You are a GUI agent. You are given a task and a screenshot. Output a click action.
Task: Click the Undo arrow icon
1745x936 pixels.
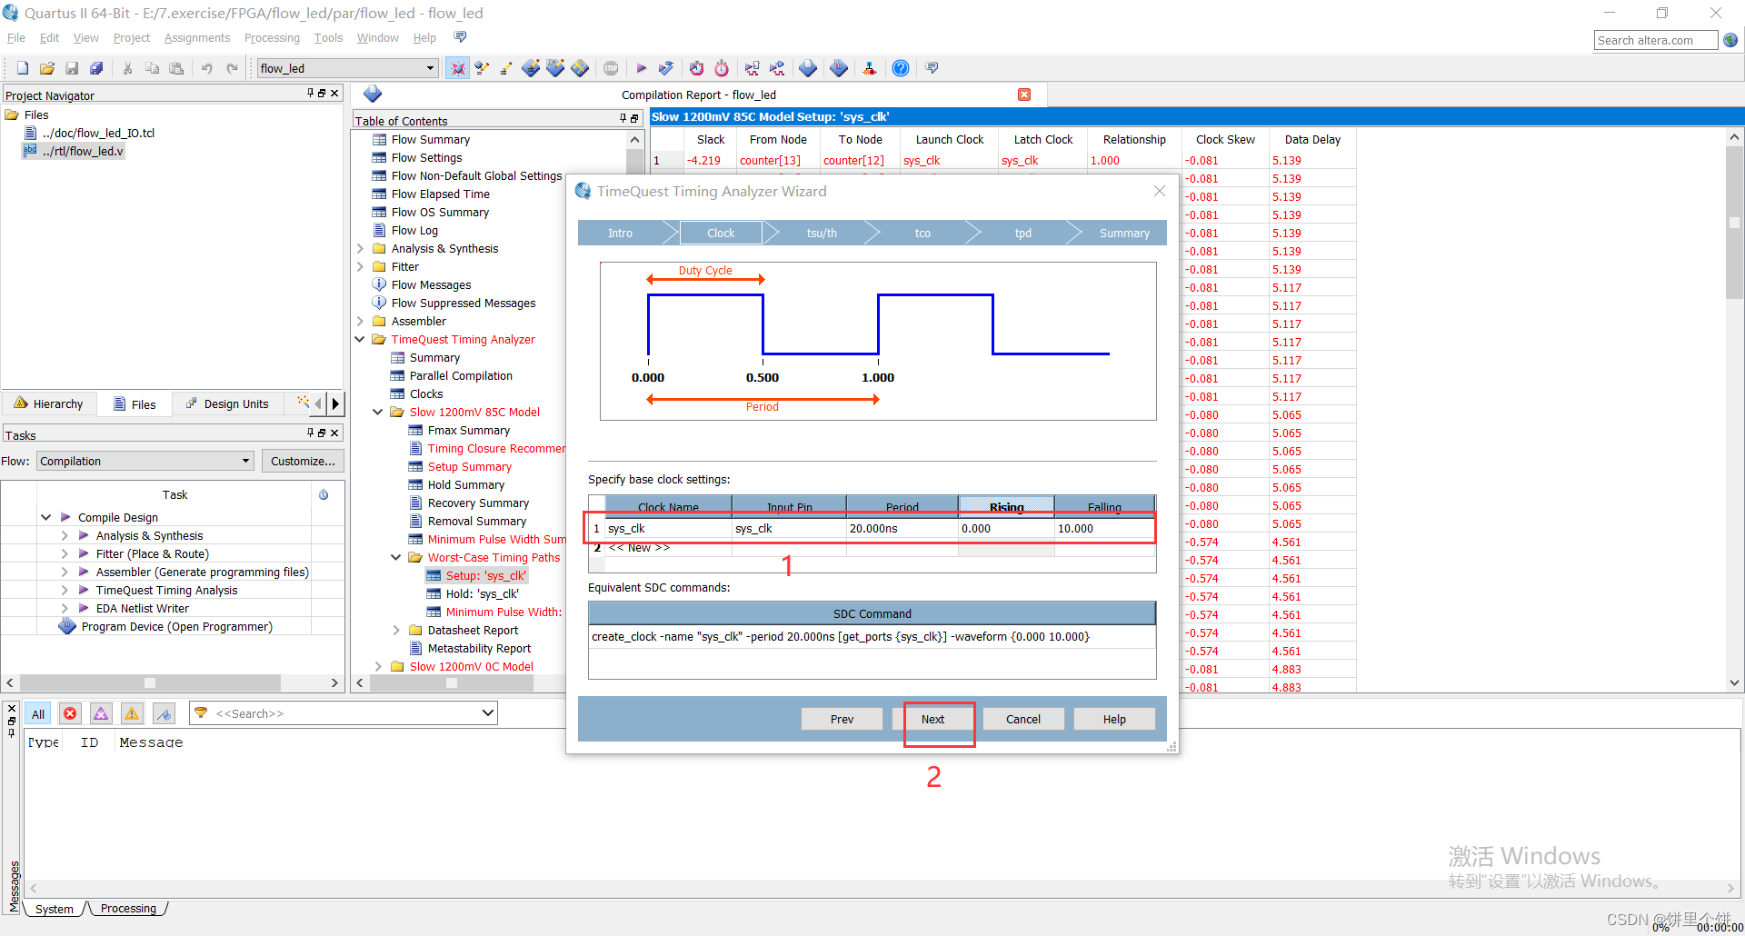(x=207, y=68)
